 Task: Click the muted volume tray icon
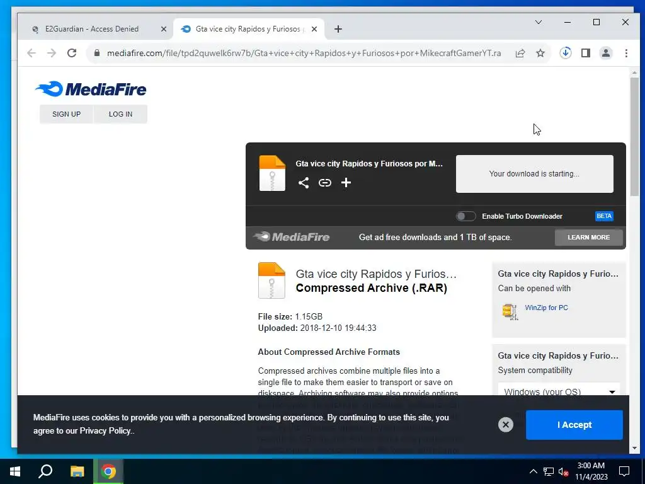pos(563,471)
